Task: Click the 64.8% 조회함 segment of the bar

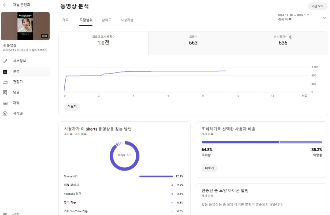Action: point(240,142)
